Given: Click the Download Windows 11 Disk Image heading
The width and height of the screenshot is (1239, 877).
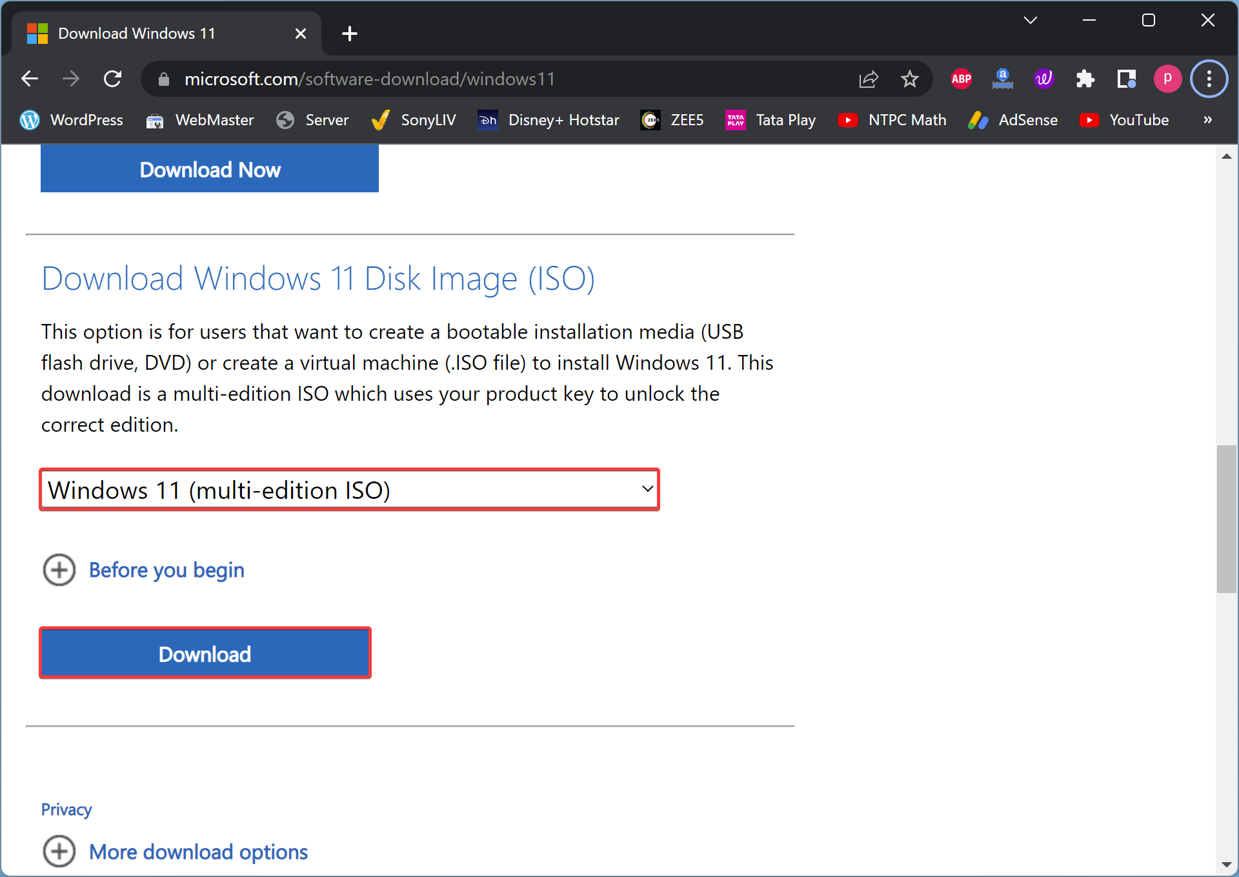Looking at the screenshot, I should click(x=318, y=279).
